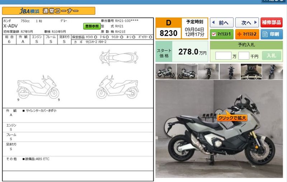This screenshot has width=287, height=182.
Task: Submit bid with 入札 button
Action: (x=272, y=56)
